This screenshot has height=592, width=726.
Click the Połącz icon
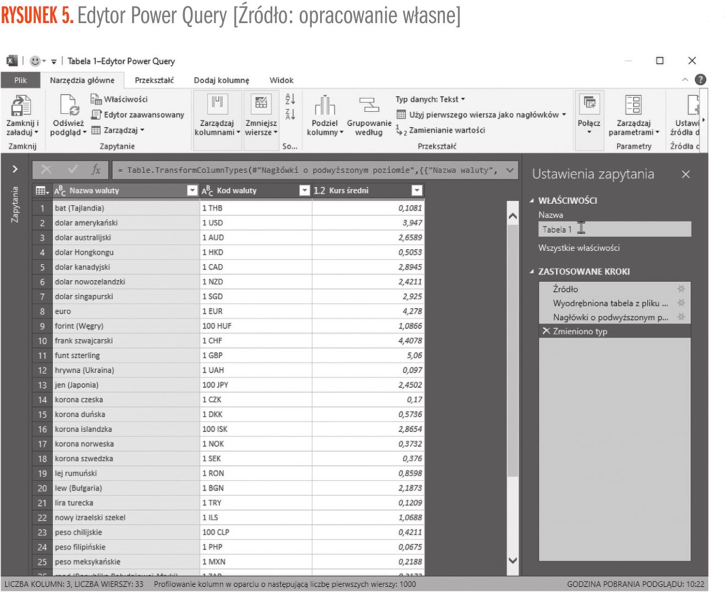click(589, 103)
